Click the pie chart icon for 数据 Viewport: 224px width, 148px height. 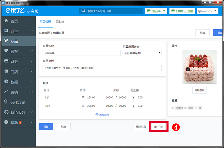[x=6, y=82]
